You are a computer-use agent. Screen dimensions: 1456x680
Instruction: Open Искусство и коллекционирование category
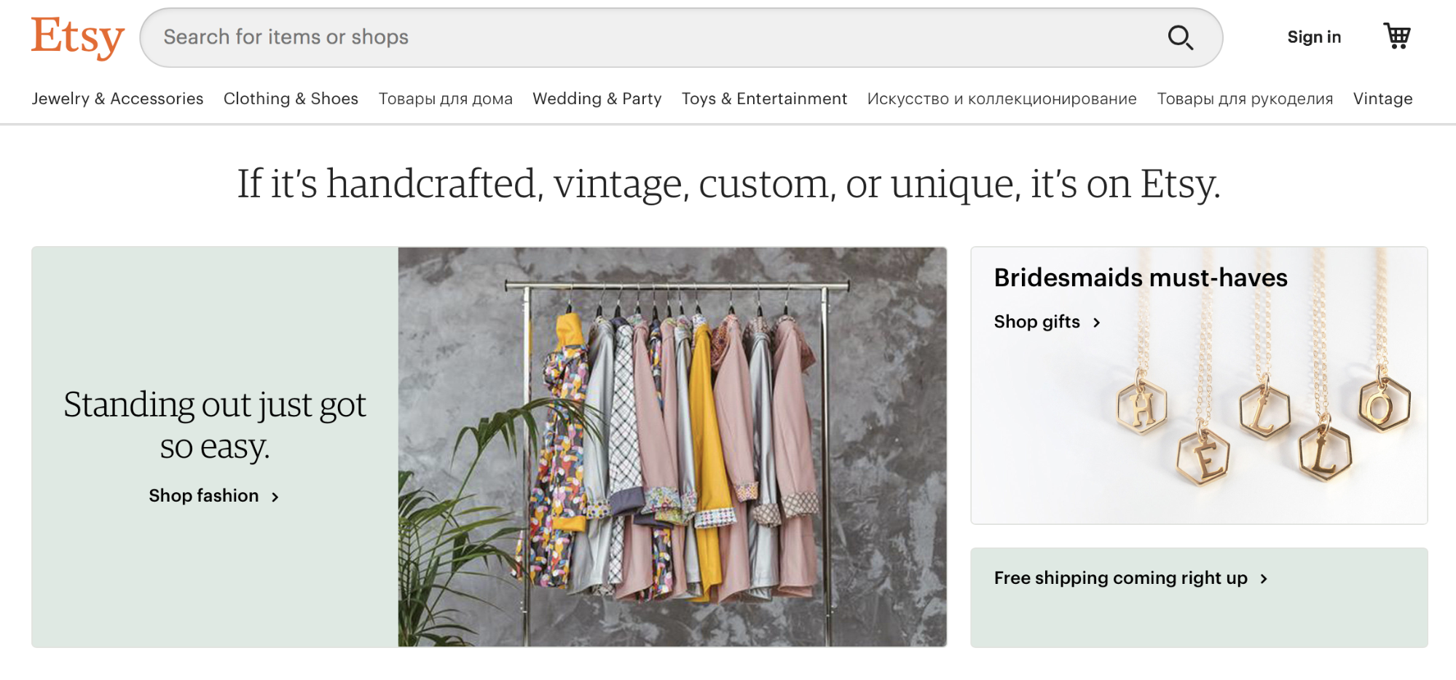(x=1002, y=98)
